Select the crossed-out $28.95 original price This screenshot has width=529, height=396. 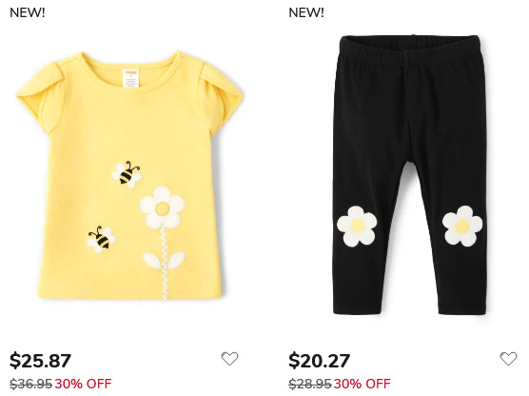(x=310, y=384)
